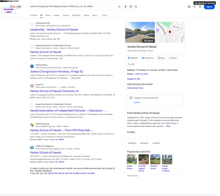Click the USPhoneBook favicon
This screenshot has height=196, width=220.
(32, 66)
